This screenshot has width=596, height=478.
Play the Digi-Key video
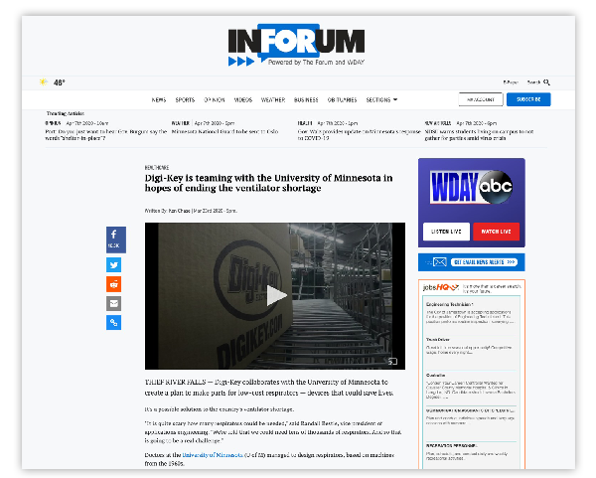pyautogui.click(x=276, y=295)
